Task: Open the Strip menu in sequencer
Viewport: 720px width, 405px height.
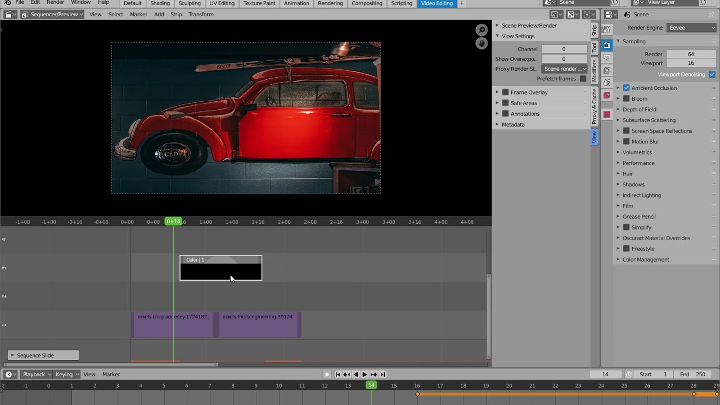Action: pyautogui.click(x=176, y=15)
